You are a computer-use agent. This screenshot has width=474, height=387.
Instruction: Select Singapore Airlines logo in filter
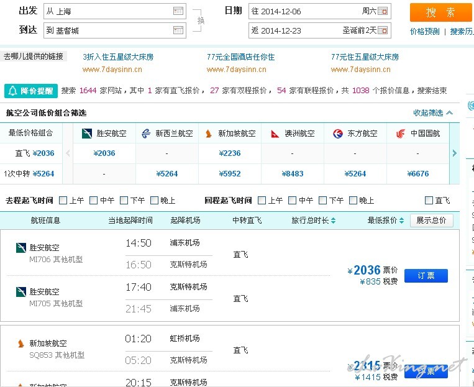(x=209, y=134)
